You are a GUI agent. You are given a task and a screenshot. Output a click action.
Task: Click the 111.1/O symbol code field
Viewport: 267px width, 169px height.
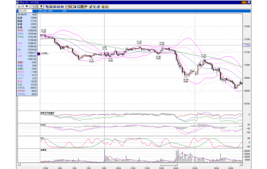pyautogui.click(x=25, y=11)
